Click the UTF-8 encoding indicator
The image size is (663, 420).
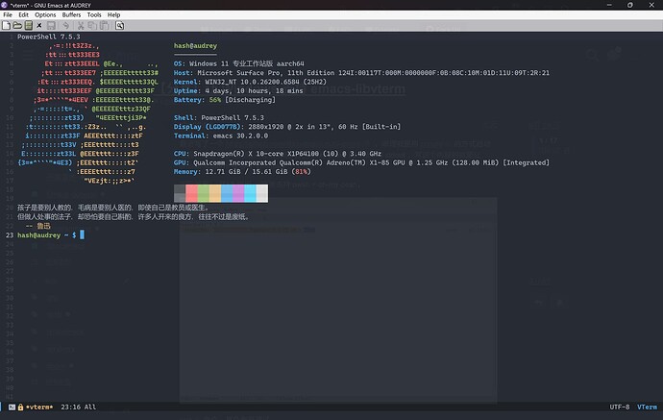[x=619, y=408]
